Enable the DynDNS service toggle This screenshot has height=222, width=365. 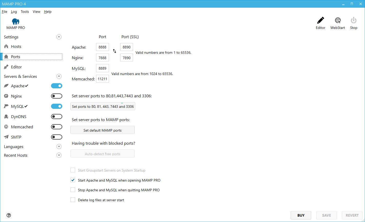57,117
